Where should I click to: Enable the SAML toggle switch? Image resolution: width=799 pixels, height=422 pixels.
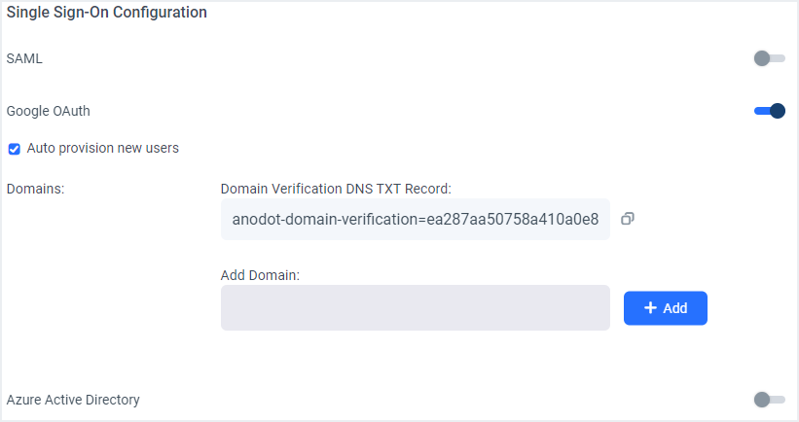click(770, 58)
